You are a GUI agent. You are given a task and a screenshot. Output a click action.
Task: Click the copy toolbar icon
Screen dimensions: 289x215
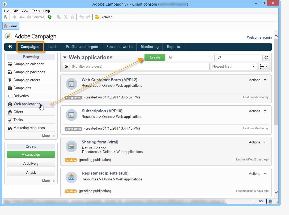[59, 17]
